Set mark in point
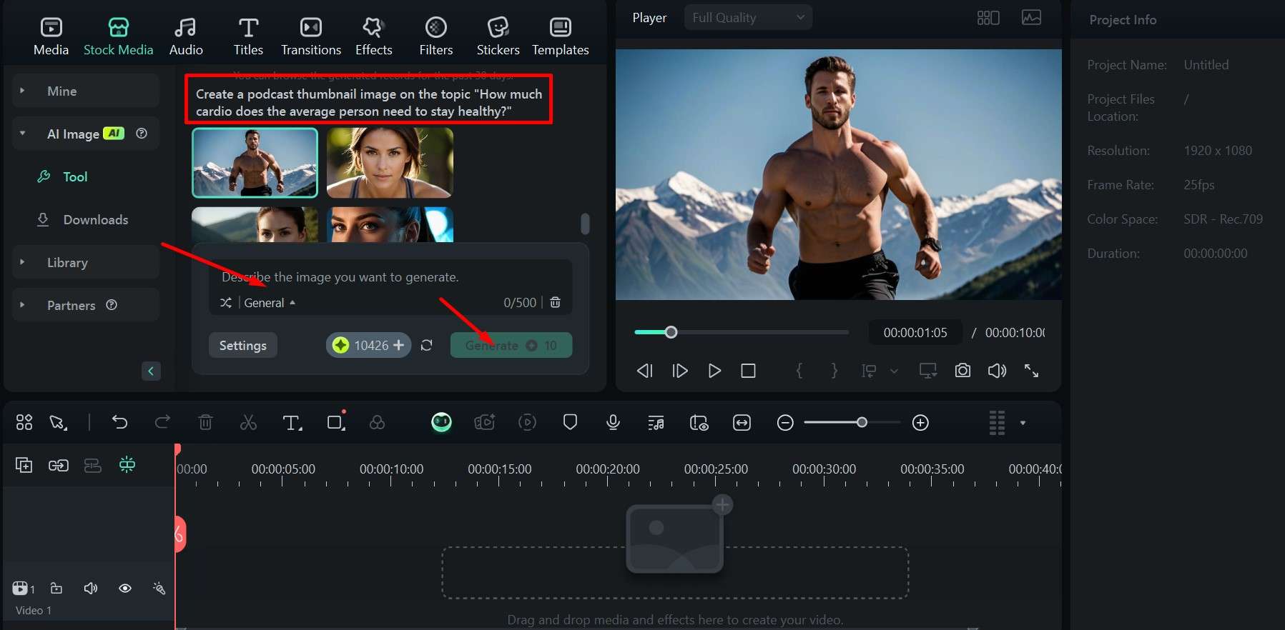The width and height of the screenshot is (1285, 630). 799,371
